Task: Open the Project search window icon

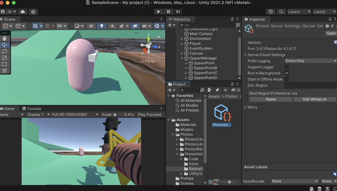Action: tap(202, 90)
